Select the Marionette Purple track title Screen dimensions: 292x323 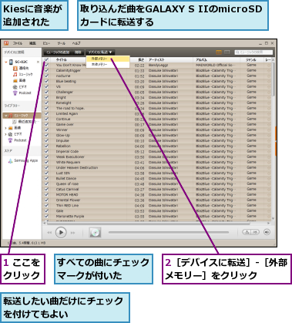[x=70, y=216]
